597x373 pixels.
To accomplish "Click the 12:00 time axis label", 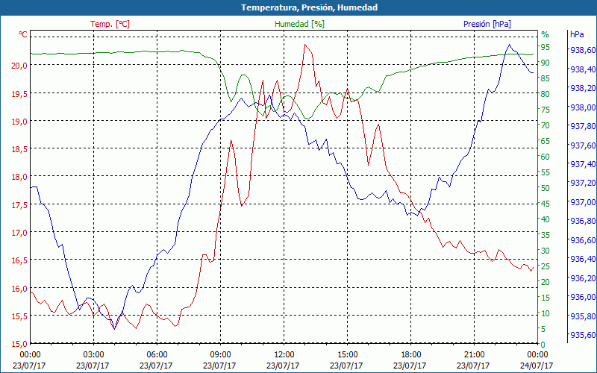I will click(284, 355).
